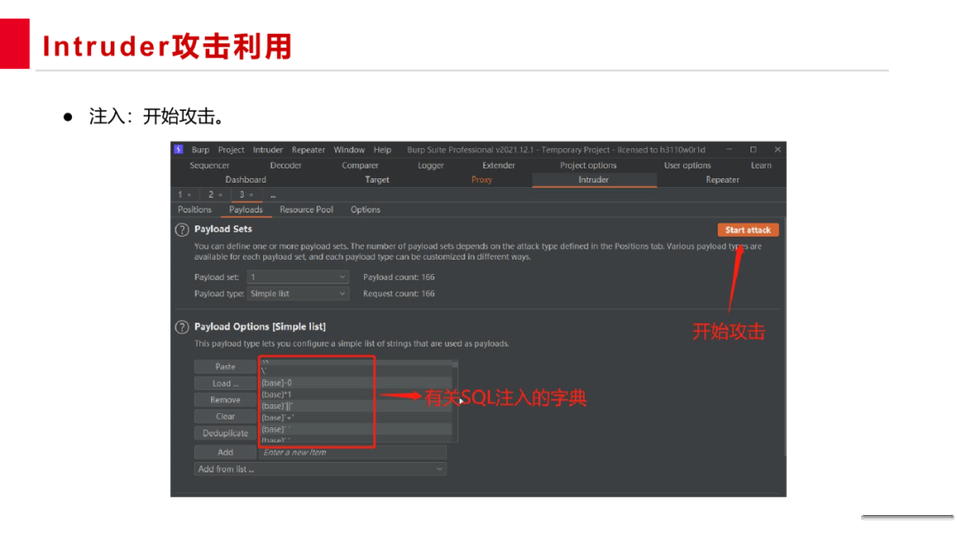Expand the Payload set dropdown
Viewport: 957px width, 539px height.
[x=298, y=277]
